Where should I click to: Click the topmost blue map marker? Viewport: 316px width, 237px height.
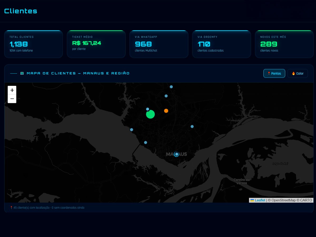pyautogui.click(x=171, y=87)
